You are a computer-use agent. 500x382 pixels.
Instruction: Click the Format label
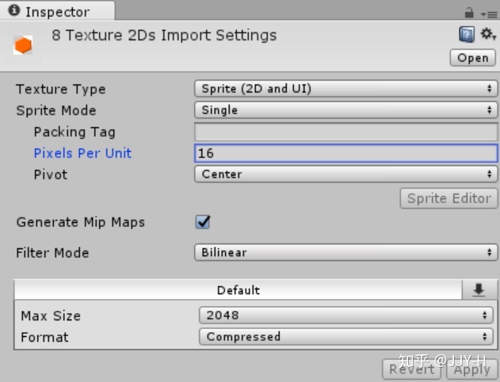[44, 337]
